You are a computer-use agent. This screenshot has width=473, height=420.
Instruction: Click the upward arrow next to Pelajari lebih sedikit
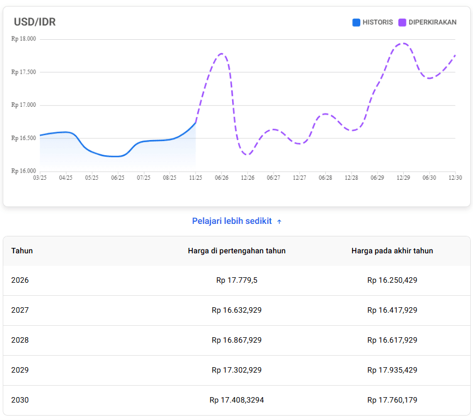[x=280, y=221]
